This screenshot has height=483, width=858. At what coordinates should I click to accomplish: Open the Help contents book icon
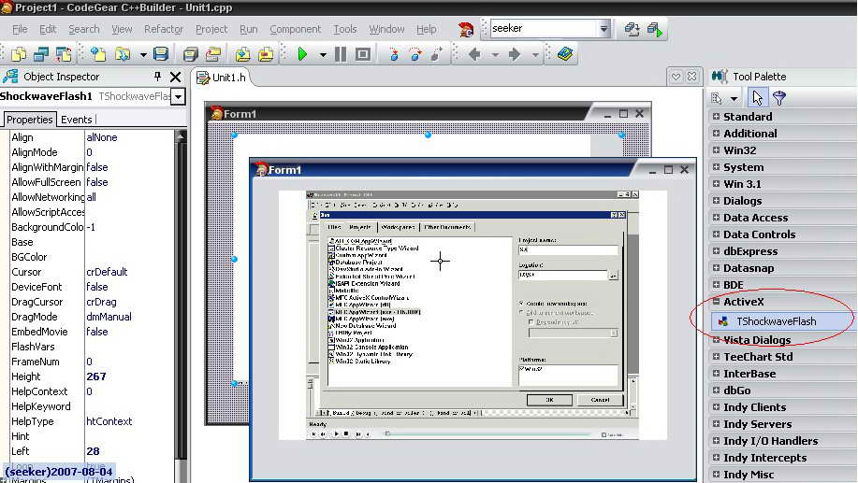point(565,54)
